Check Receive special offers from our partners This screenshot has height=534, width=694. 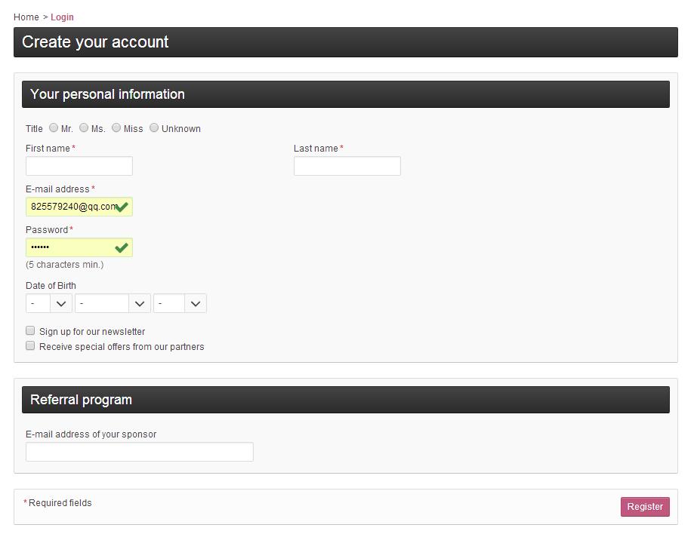pyautogui.click(x=31, y=346)
